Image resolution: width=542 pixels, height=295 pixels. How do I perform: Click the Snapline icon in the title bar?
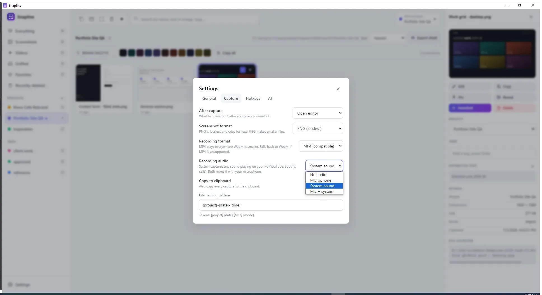pos(5,5)
